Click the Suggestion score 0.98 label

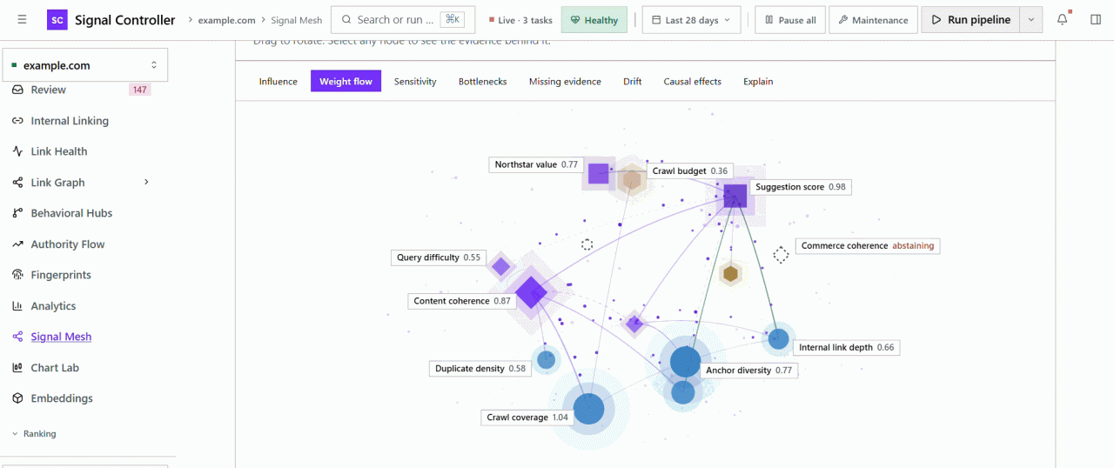click(801, 187)
